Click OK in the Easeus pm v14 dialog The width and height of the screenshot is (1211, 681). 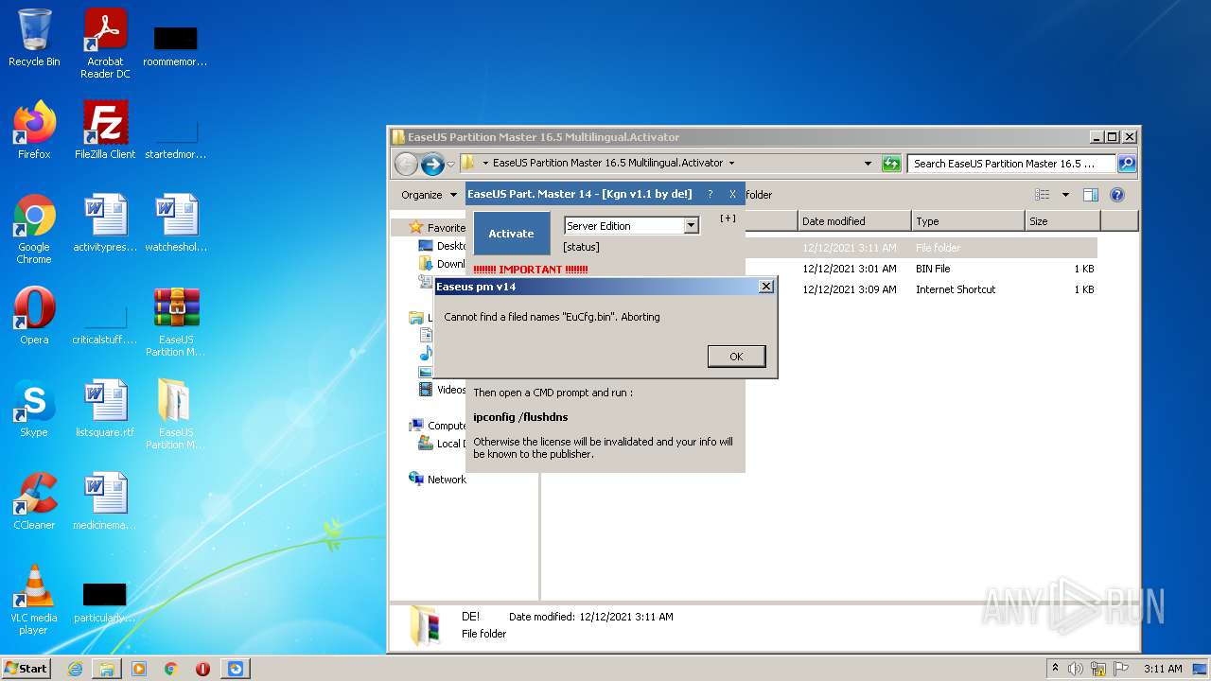(736, 357)
